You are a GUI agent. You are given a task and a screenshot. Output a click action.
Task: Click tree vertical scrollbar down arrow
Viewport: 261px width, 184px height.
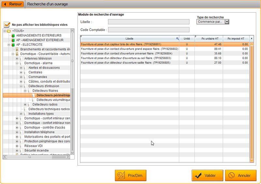click(72, 153)
